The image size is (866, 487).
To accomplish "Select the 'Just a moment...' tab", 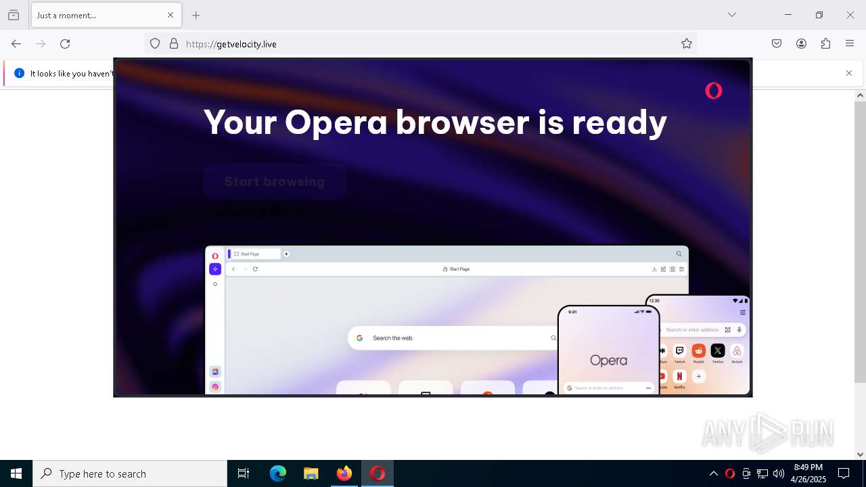I will pyautogui.click(x=106, y=15).
